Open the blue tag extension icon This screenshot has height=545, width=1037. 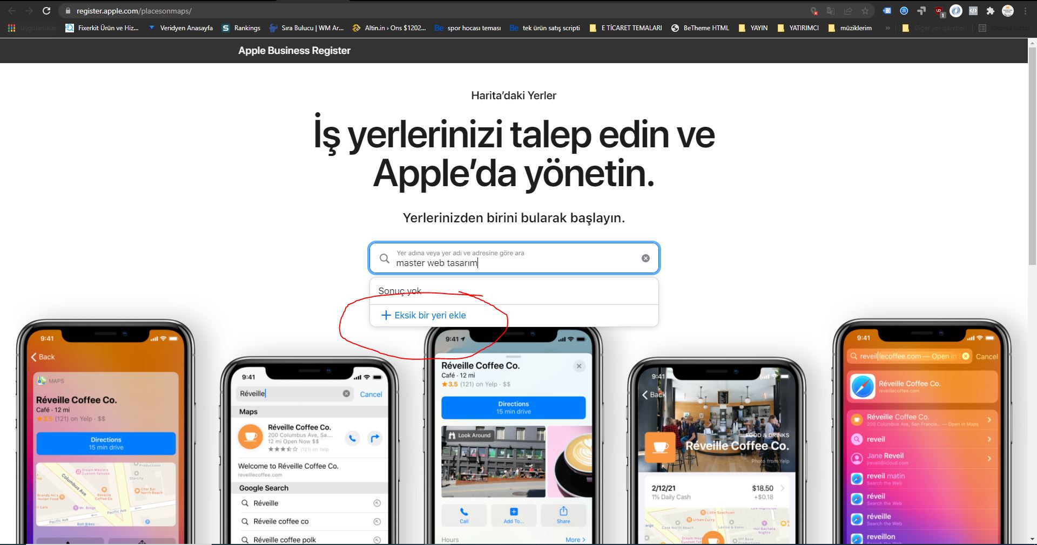(x=887, y=11)
